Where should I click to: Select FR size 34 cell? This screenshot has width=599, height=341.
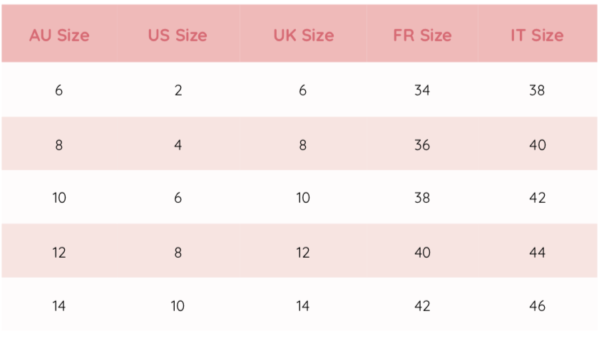point(422,90)
